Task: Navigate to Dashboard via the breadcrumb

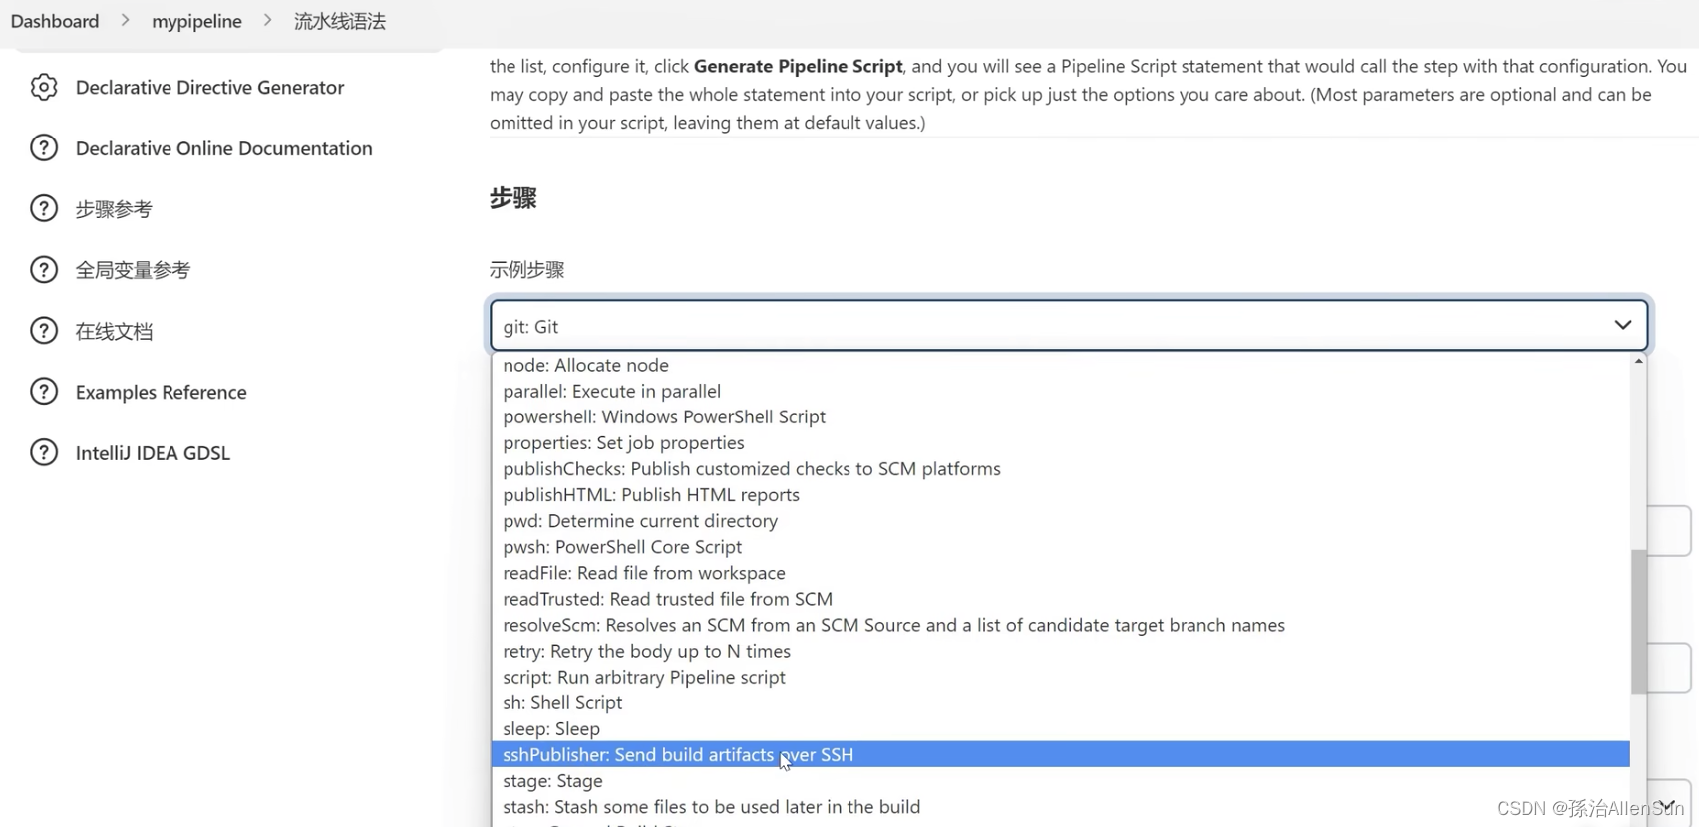Action: (55, 20)
